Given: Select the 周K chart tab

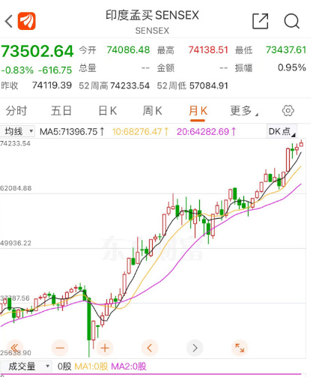Looking at the screenshot, I should 152,111.
